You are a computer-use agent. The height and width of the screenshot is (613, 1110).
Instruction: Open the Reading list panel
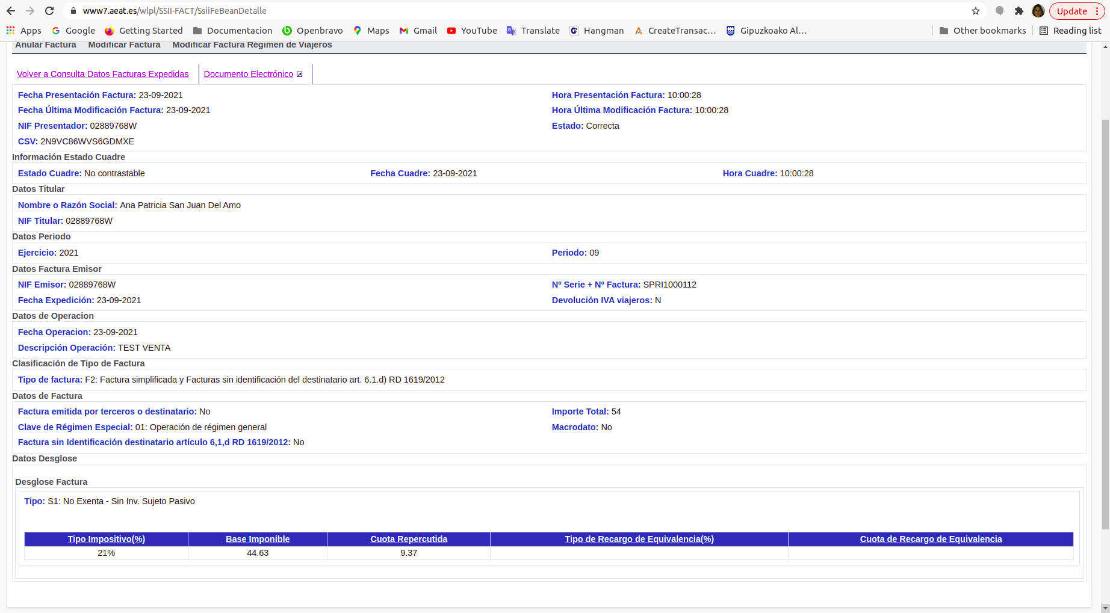[1070, 31]
